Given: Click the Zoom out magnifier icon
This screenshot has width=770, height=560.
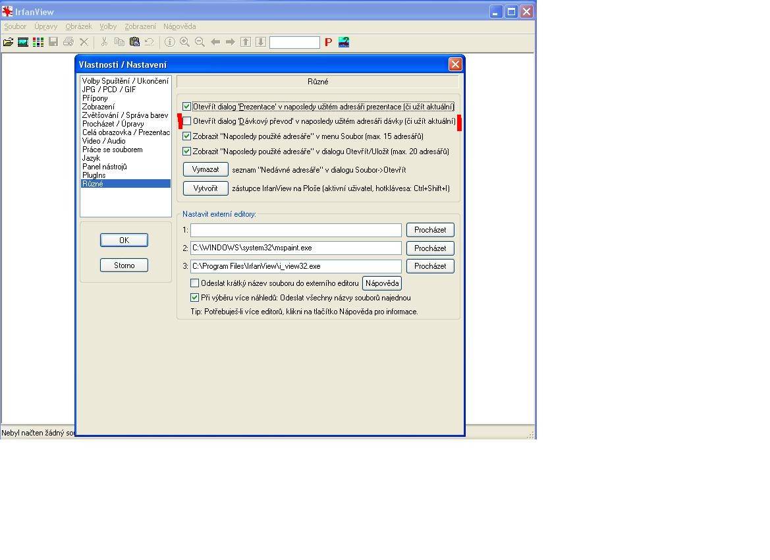Looking at the screenshot, I should [x=200, y=42].
